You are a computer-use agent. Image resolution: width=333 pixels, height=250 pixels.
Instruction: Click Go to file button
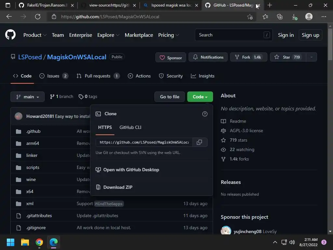(170, 97)
